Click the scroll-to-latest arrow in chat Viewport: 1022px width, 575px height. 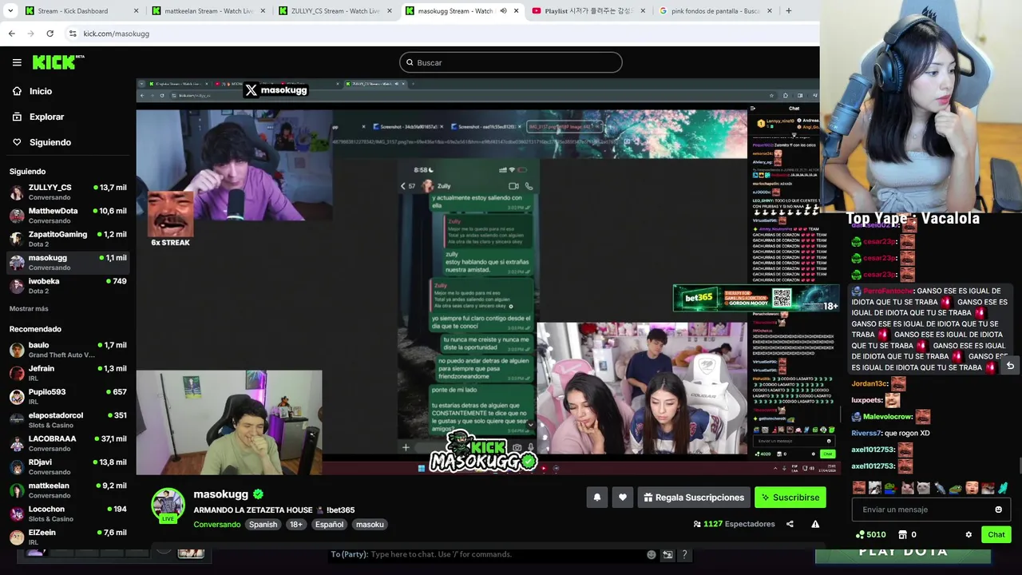pyautogui.click(x=1010, y=366)
